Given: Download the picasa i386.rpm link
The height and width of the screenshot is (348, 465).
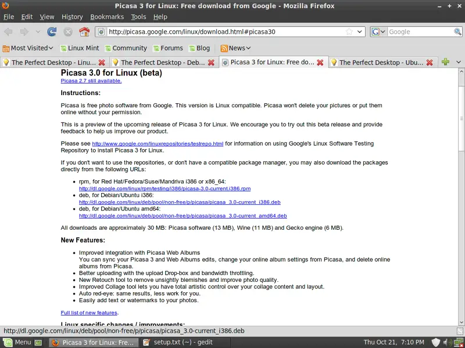Looking at the screenshot, I should pos(164,188).
